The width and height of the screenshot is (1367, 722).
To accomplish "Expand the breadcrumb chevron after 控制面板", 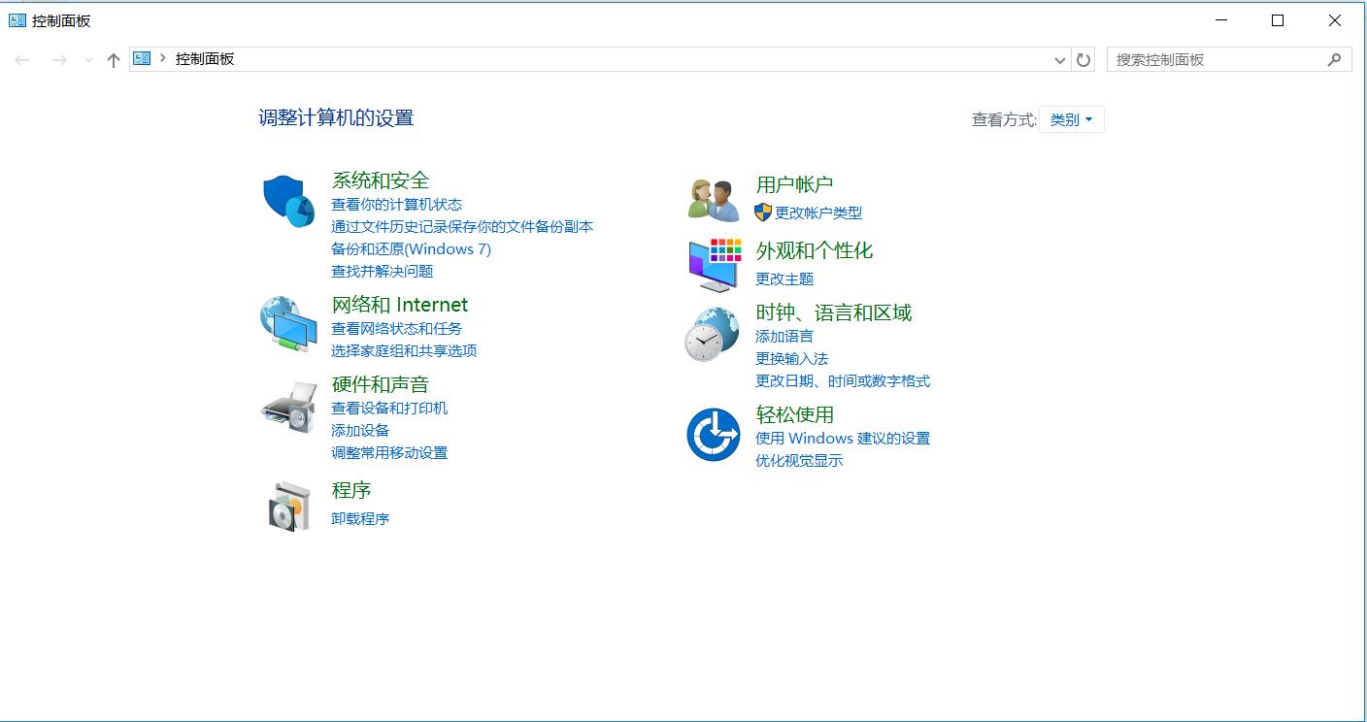I will (160, 59).
